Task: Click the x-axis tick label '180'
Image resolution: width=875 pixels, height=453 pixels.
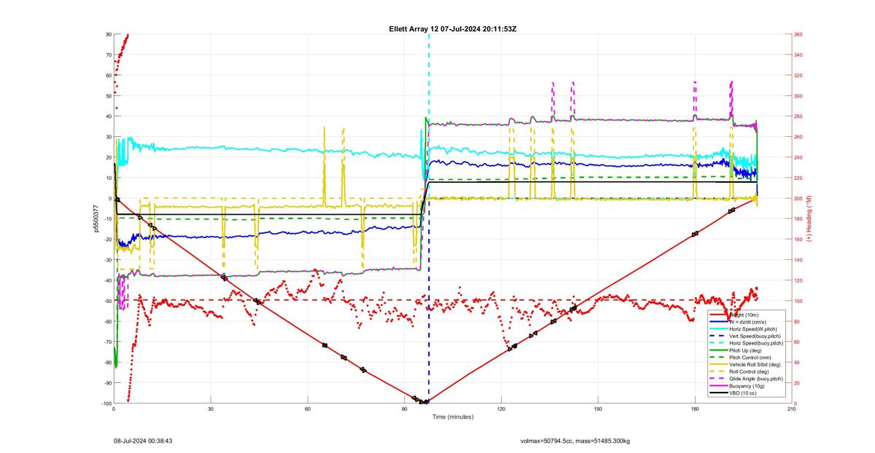Action: point(695,409)
